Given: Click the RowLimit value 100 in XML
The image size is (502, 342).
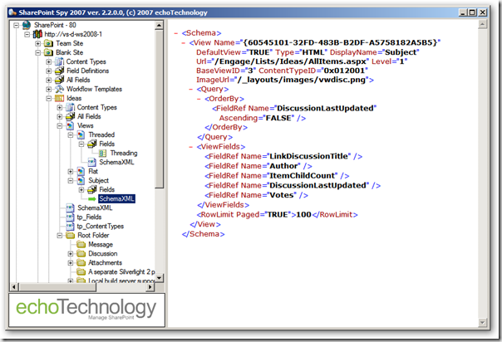Looking at the screenshot, I should [303, 214].
